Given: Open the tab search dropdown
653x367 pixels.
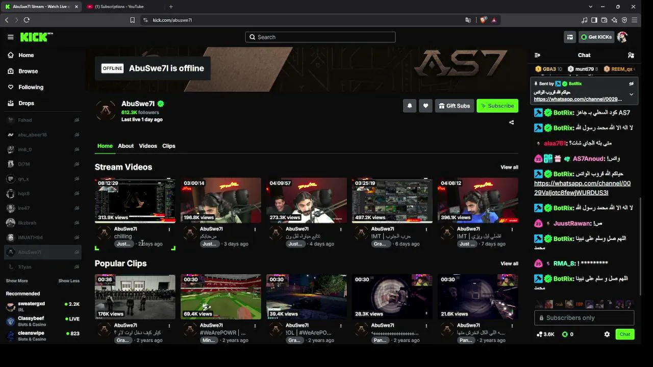Looking at the screenshot, I should point(591,7).
